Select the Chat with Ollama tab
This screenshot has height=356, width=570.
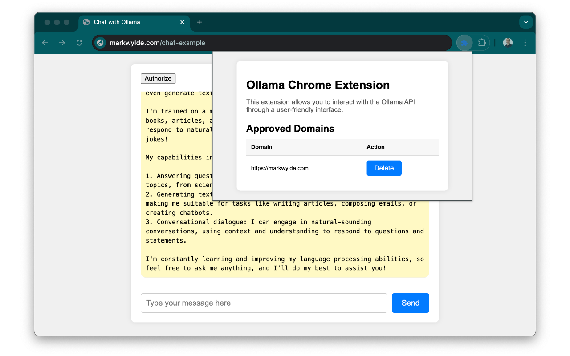point(134,22)
